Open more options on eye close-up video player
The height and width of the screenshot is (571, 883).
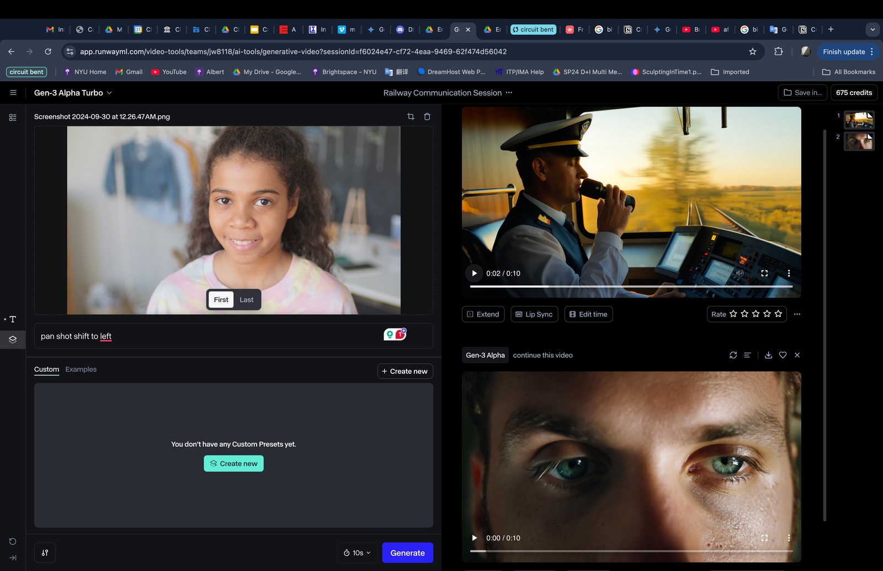pyautogui.click(x=789, y=538)
